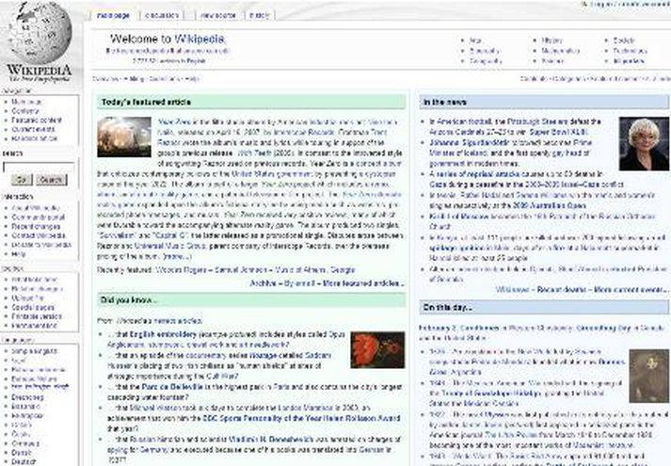Switch to the main page tab
Screen dimensions: 671x466
[114, 15]
